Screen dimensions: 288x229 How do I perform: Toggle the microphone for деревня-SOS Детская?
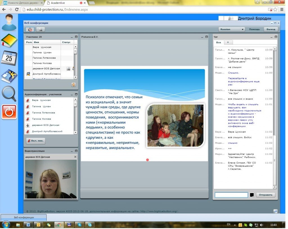tap(28, 125)
